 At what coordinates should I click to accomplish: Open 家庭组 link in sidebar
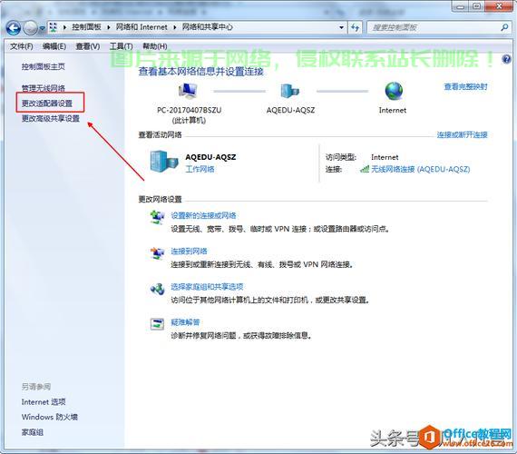(x=33, y=432)
